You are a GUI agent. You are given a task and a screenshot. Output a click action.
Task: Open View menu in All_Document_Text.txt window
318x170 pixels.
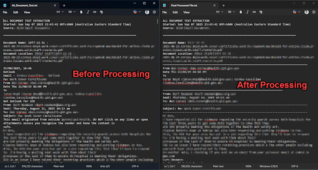pyautogui.click(x=27, y=12)
